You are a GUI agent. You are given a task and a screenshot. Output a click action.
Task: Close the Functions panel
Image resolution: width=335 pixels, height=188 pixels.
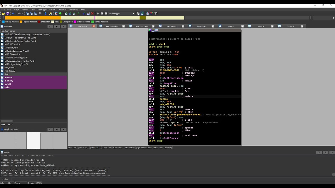point(63,26)
